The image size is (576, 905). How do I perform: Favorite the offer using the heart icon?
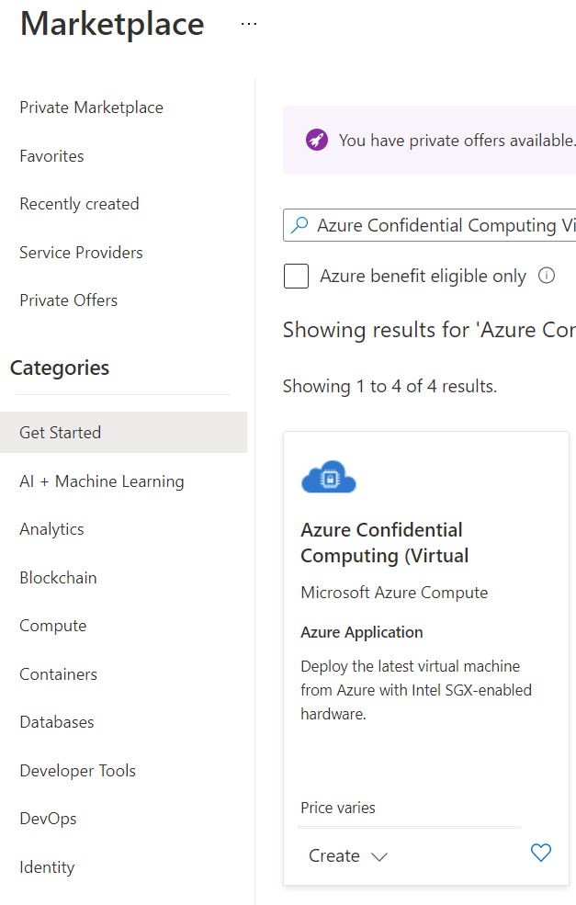click(x=540, y=853)
